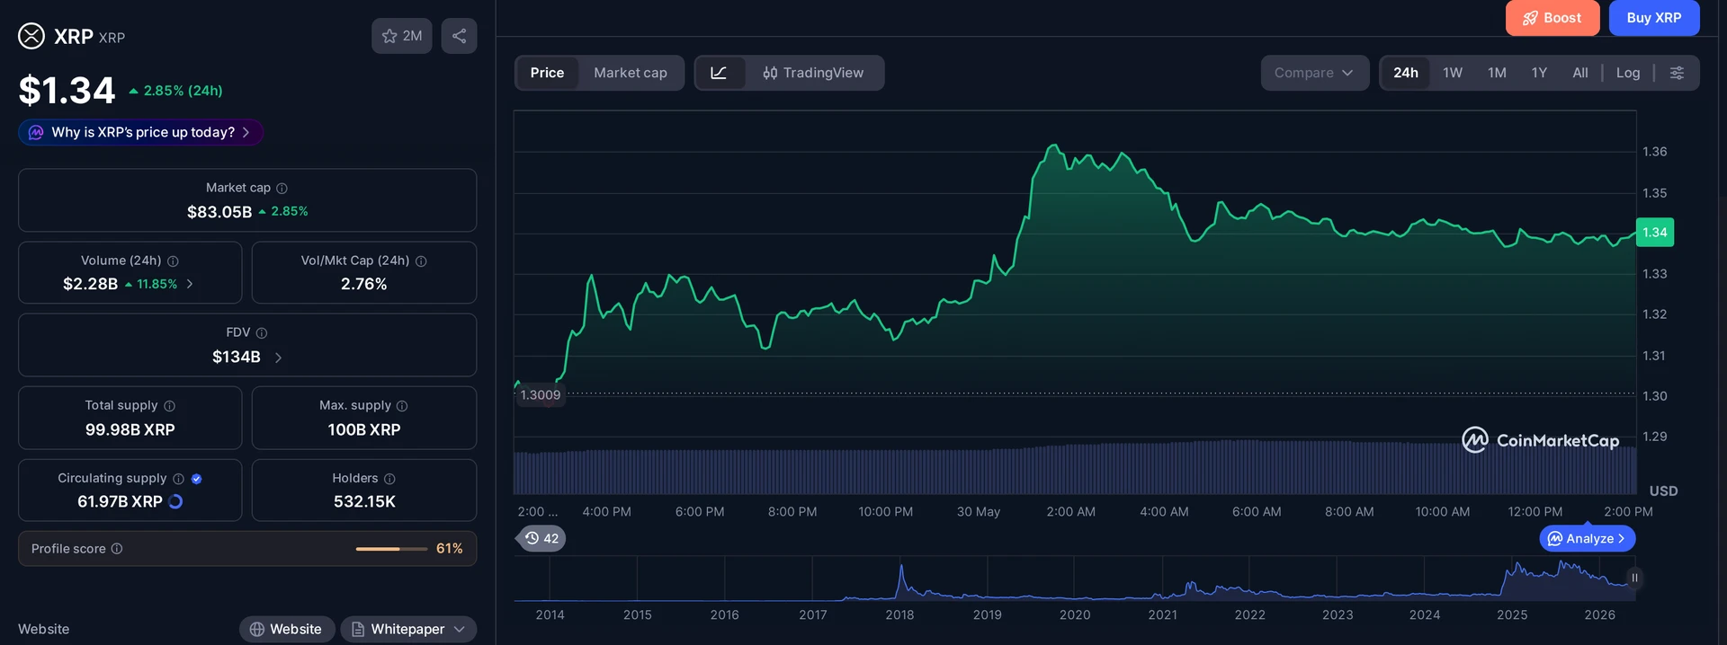1727x645 pixels.
Task: Click Max. supply info icon
Action: click(402, 406)
